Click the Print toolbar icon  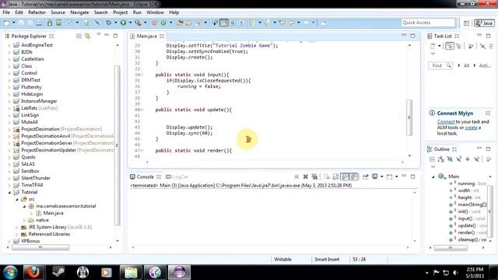pyautogui.click(x=39, y=23)
